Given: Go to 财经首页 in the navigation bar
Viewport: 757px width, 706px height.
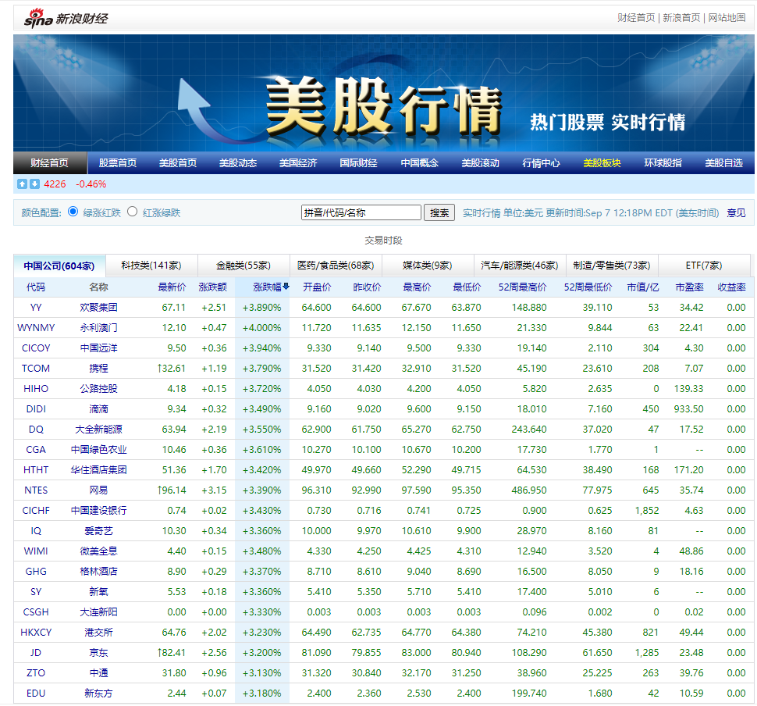Looking at the screenshot, I should 50,163.
